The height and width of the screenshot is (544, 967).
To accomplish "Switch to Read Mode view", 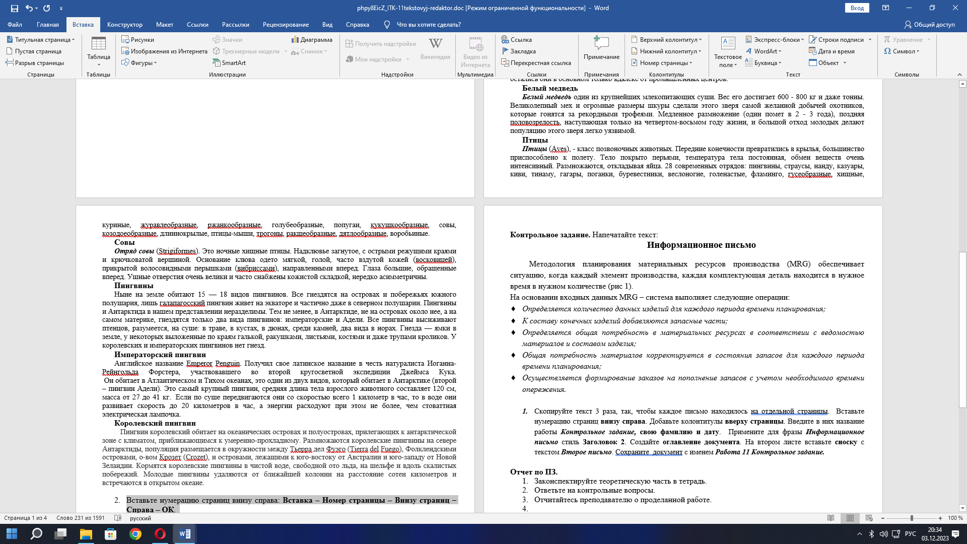I will click(831, 518).
